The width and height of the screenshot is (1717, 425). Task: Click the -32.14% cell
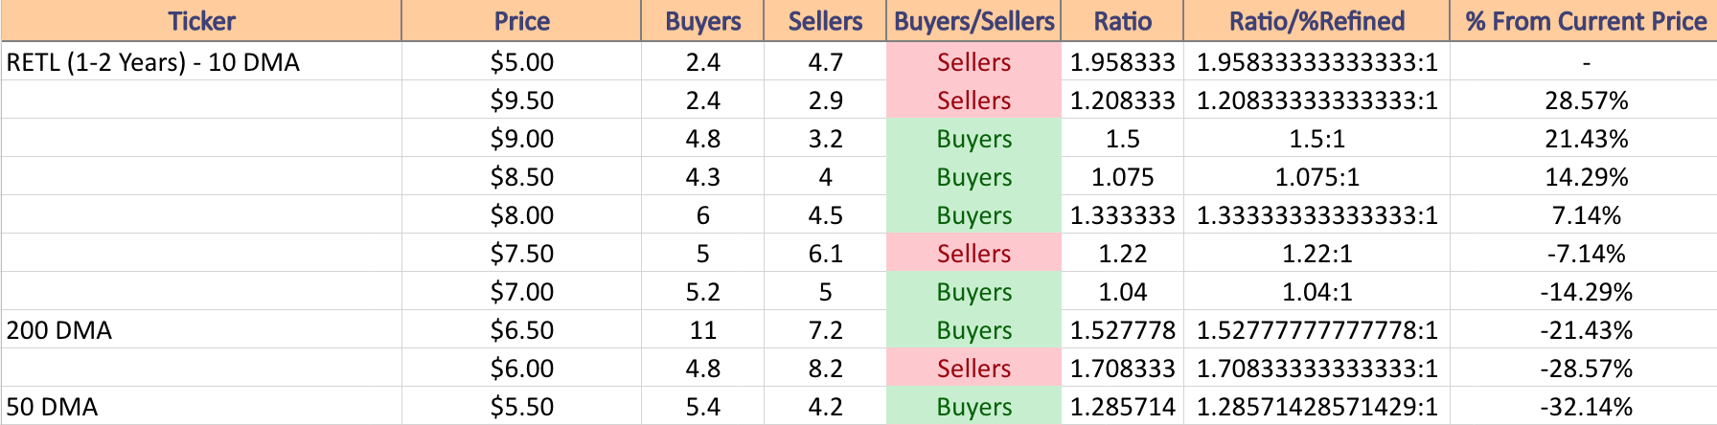click(1586, 407)
